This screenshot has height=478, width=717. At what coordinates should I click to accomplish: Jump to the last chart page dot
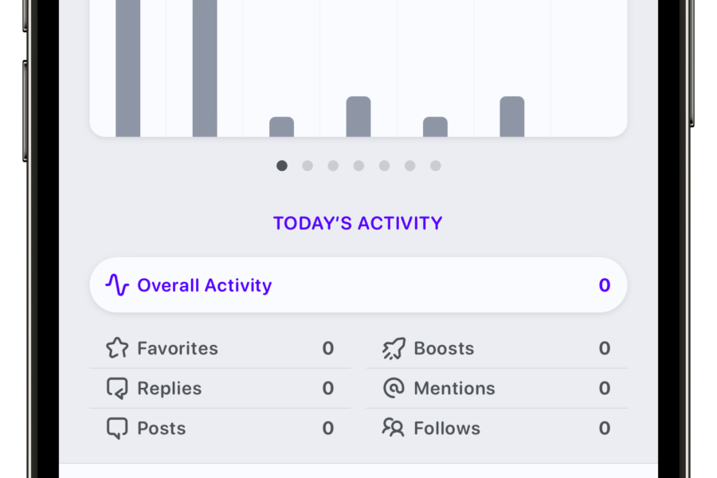tap(435, 166)
